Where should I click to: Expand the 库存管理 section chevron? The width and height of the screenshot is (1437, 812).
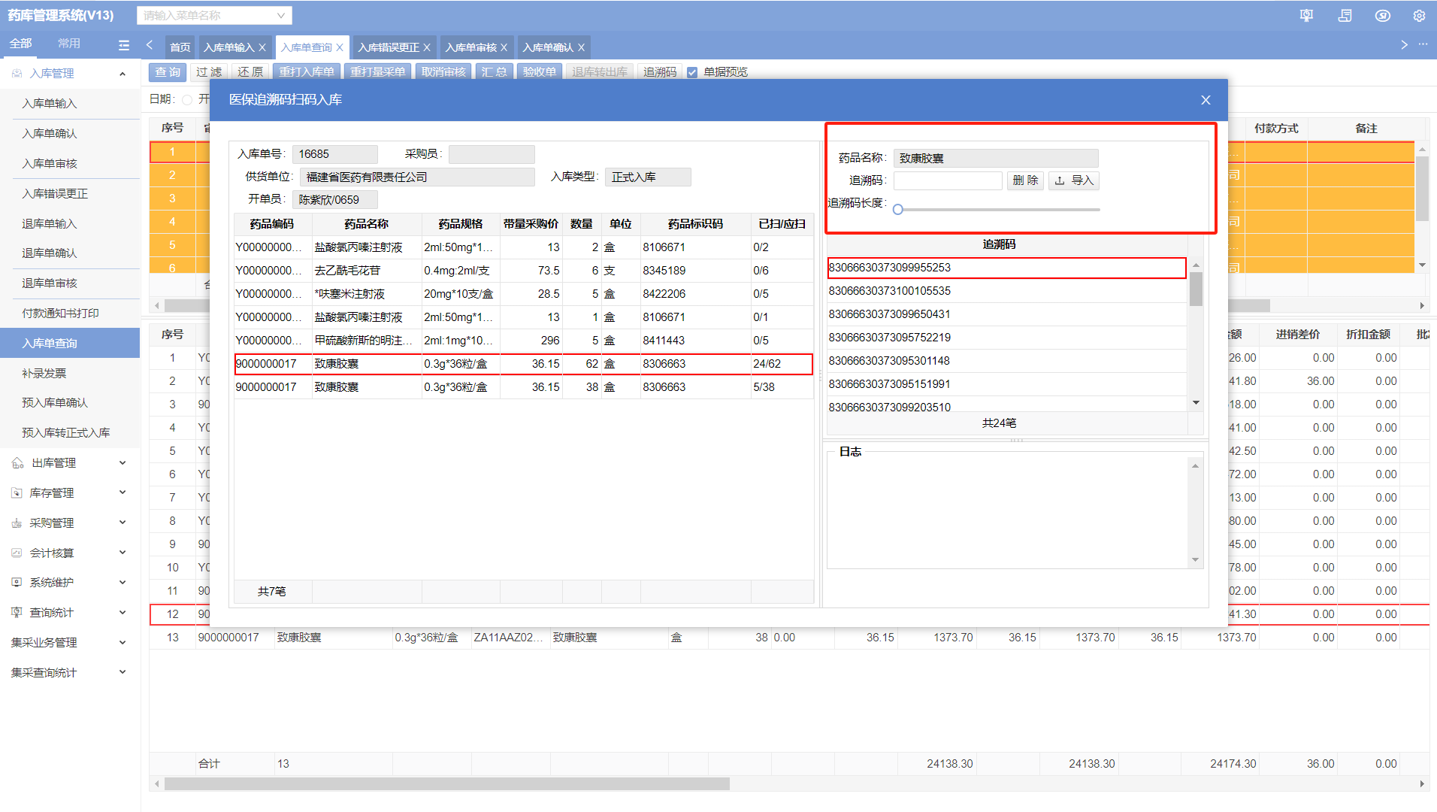(x=123, y=493)
